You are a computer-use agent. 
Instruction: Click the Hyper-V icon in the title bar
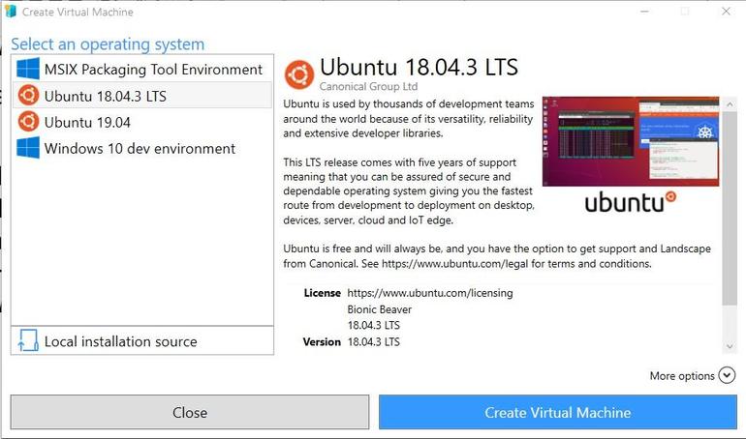click(x=10, y=11)
